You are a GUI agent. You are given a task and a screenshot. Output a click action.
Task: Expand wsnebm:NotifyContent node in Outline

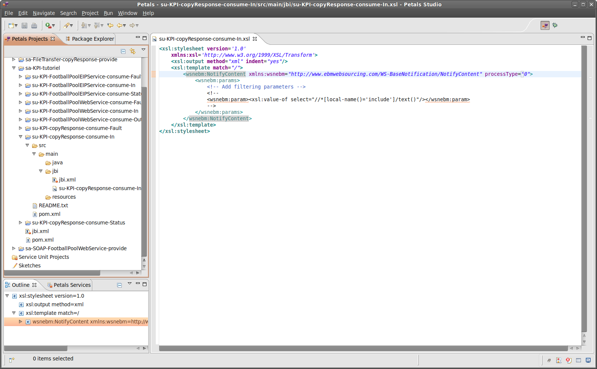pyautogui.click(x=21, y=322)
